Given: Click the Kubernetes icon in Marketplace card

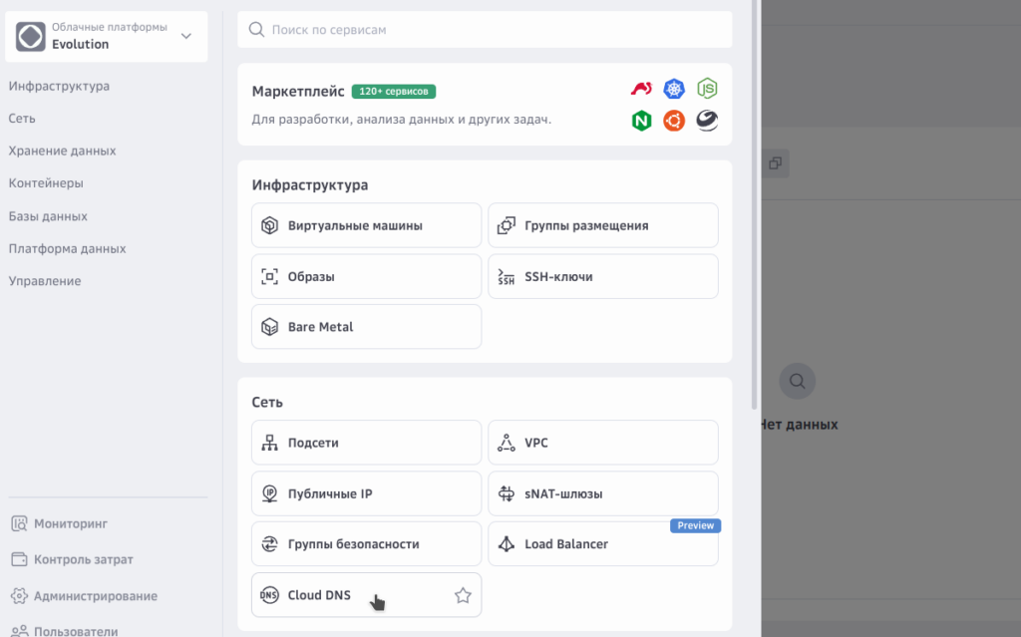Looking at the screenshot, I should pos(674,89).
